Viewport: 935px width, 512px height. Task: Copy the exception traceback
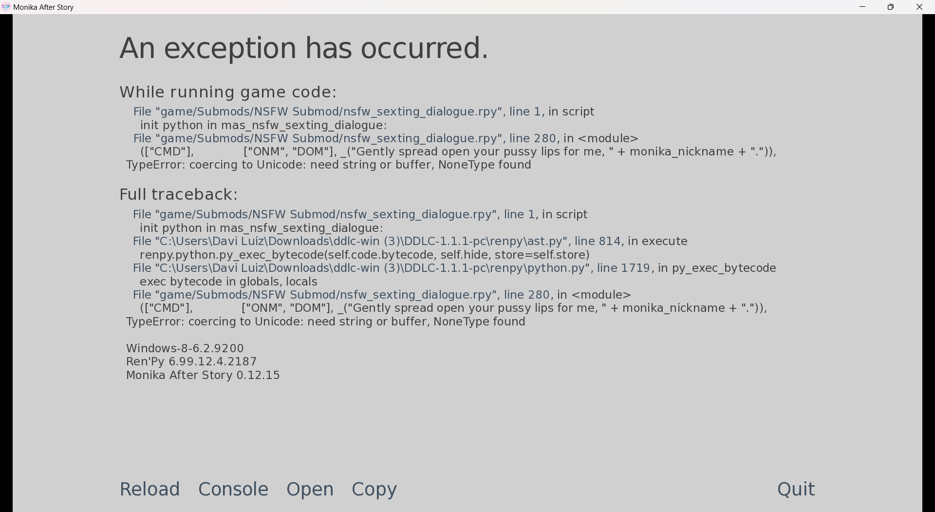[x=374, y=489]
